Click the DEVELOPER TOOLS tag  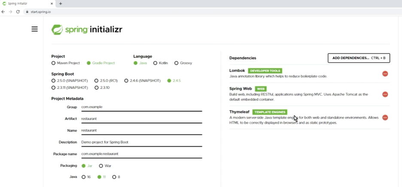click(x=265, y=71)
